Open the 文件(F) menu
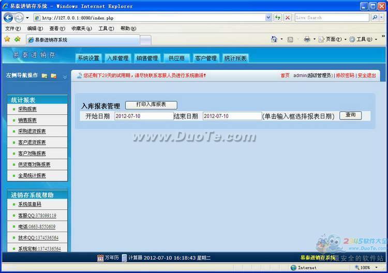 (13, 28)
